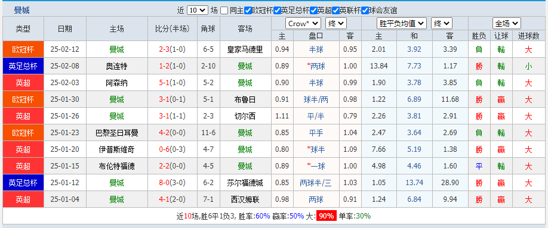548x228 pixels.
Task: Open the 0-6 score of the 伊普斯维奇 match
Action: pos(164,149)
